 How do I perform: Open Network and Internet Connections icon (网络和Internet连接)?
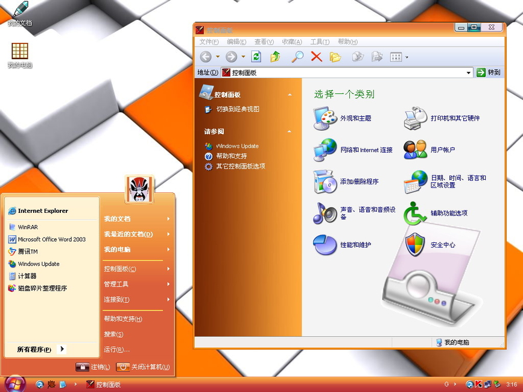pyautogui.click(x=325, y=150)
